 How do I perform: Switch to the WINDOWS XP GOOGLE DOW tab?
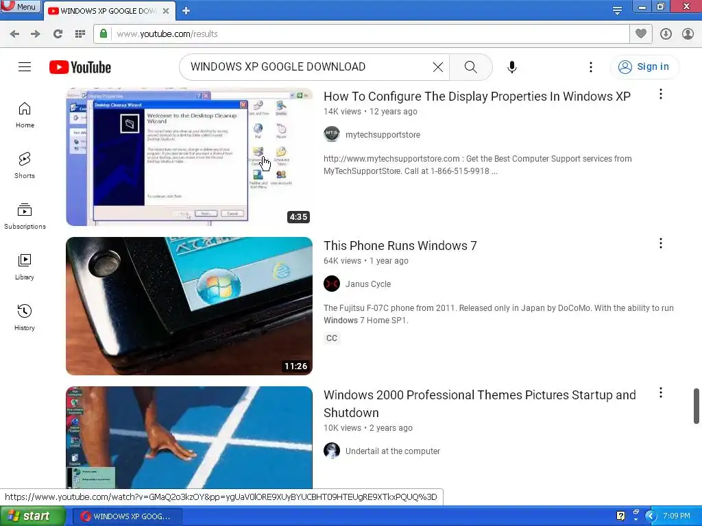[x=108, y=11]
